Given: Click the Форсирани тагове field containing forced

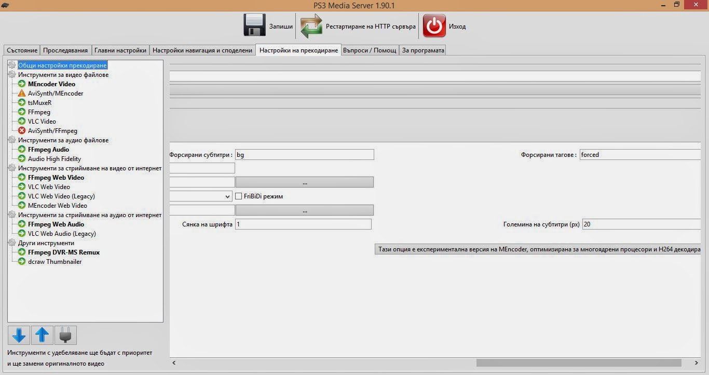Looking at the screenshot, I should coord(640,155).
